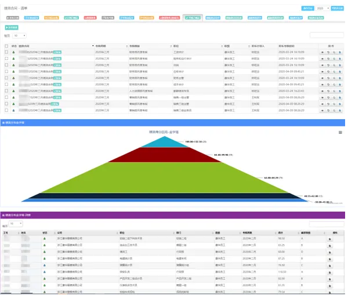Click the eye view icon in last contract row
The width and height of the screenshot is (348, 297).
[322, 110]
